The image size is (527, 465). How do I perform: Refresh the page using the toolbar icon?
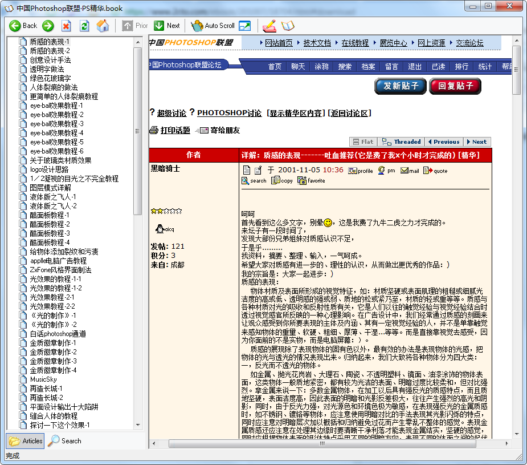click(84, 26)
